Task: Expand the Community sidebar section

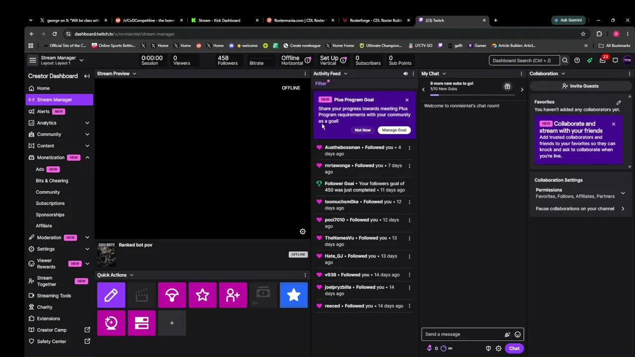Action: 87,134
